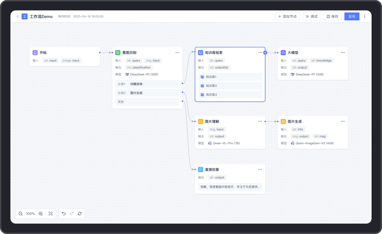Click the refresh icon in bottom toolbar
Viewport: 382px width, 234px height.
point(80,214)
